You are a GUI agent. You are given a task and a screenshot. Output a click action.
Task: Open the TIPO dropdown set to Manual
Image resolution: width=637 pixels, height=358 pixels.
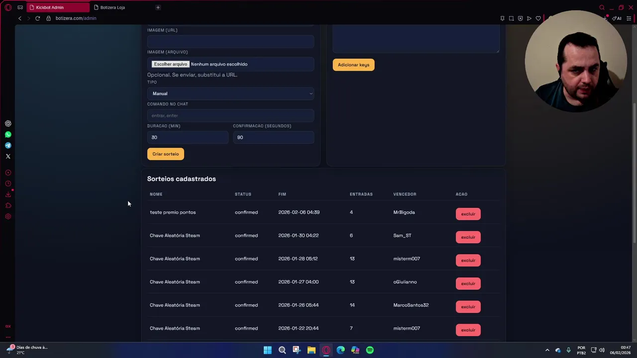(230, 93)
